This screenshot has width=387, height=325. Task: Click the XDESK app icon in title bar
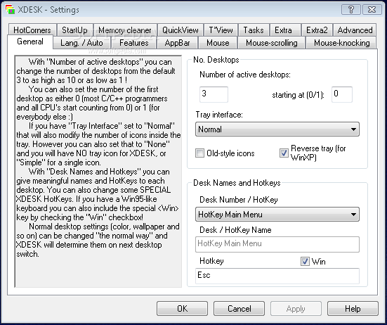10,9
